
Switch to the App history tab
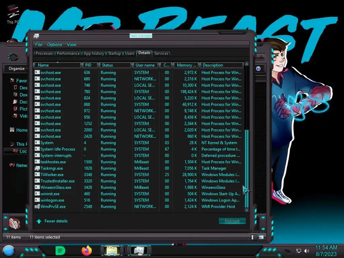click(x=94, y=53)
